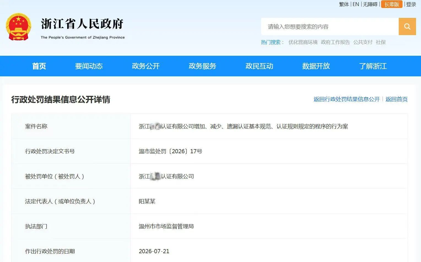This screenshot has width=421, height=262.
Task: Click hot search term 社保
Action: coord(381,42)
